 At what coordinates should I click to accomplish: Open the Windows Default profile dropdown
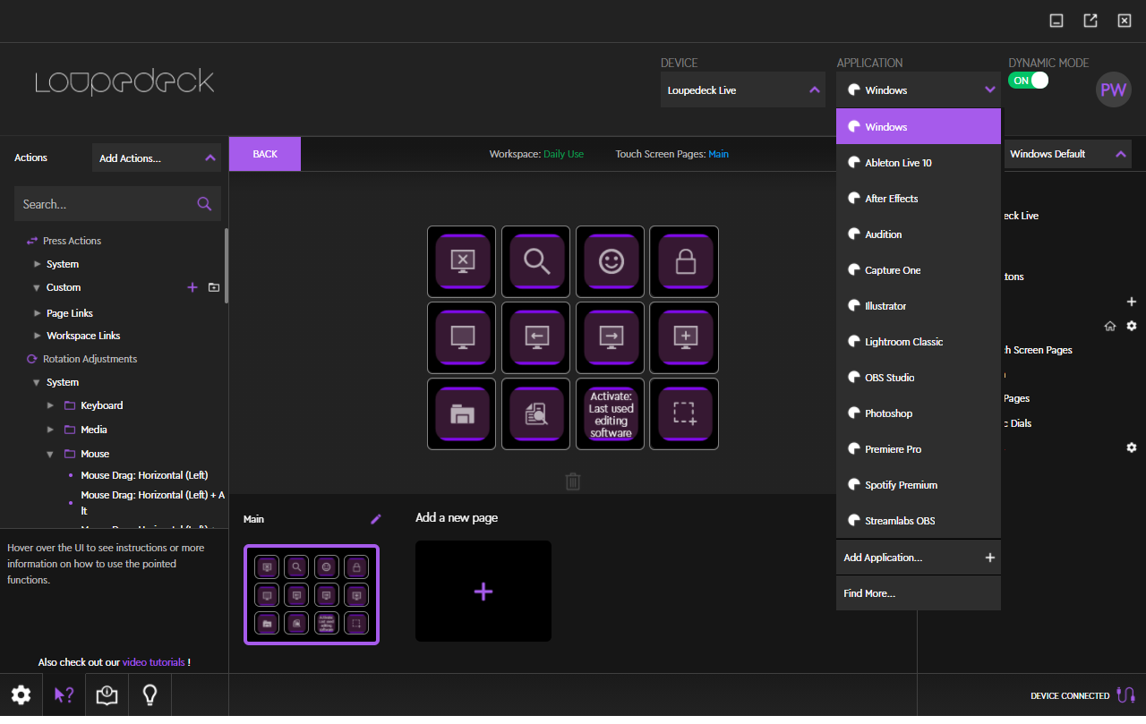1067,154
